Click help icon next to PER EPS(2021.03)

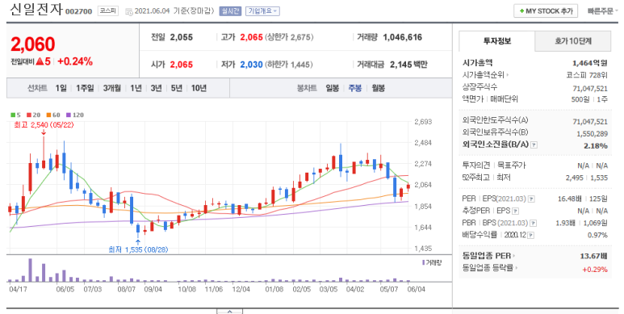pos(531,199)
